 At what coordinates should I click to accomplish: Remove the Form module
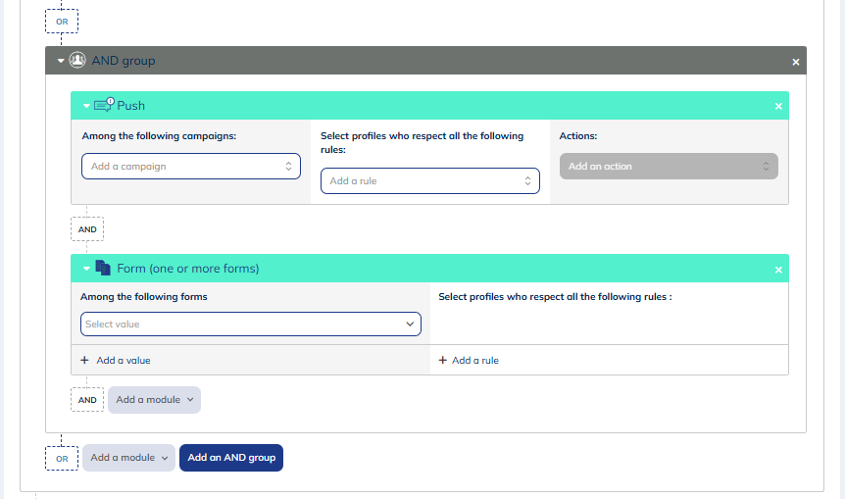778,270
